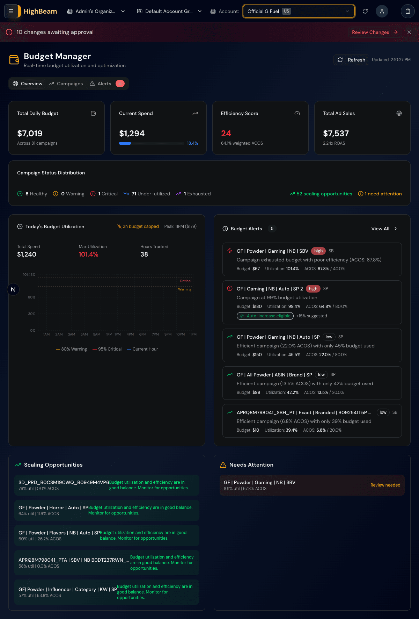
Task: Switch to the Campaigns tab
Action: [x=66, y=84]
